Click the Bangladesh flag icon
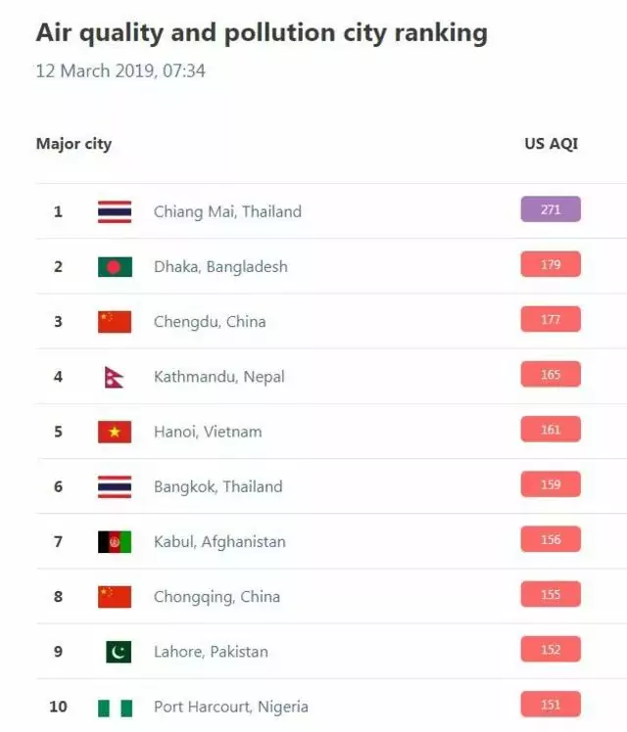 [x=115, y=266]
